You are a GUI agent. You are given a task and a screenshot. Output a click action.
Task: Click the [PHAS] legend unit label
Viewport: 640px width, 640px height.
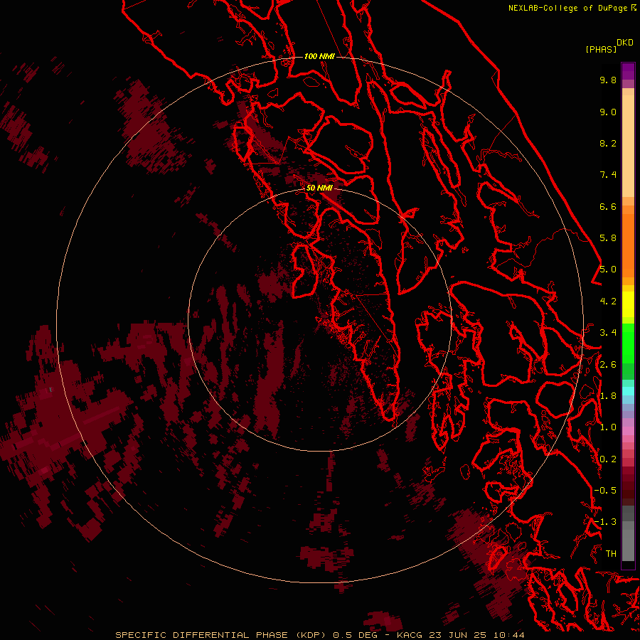pyautogui.click(x=601, y=49)
